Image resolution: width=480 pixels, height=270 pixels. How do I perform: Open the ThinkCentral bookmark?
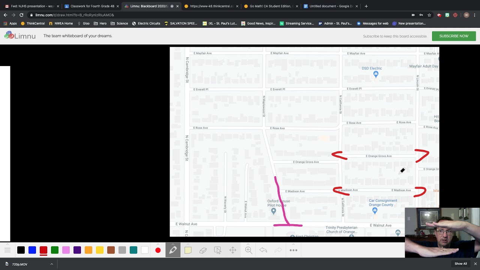coord(33,23)
